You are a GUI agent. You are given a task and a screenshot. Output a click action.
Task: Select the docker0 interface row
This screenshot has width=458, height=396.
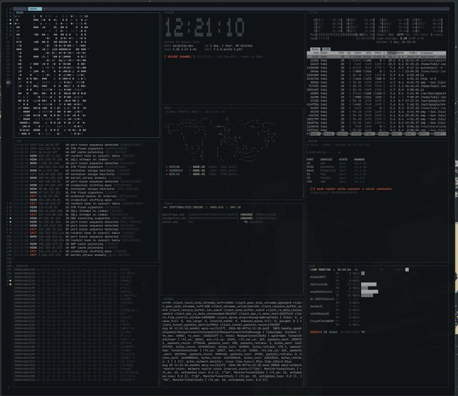point(335,307)
